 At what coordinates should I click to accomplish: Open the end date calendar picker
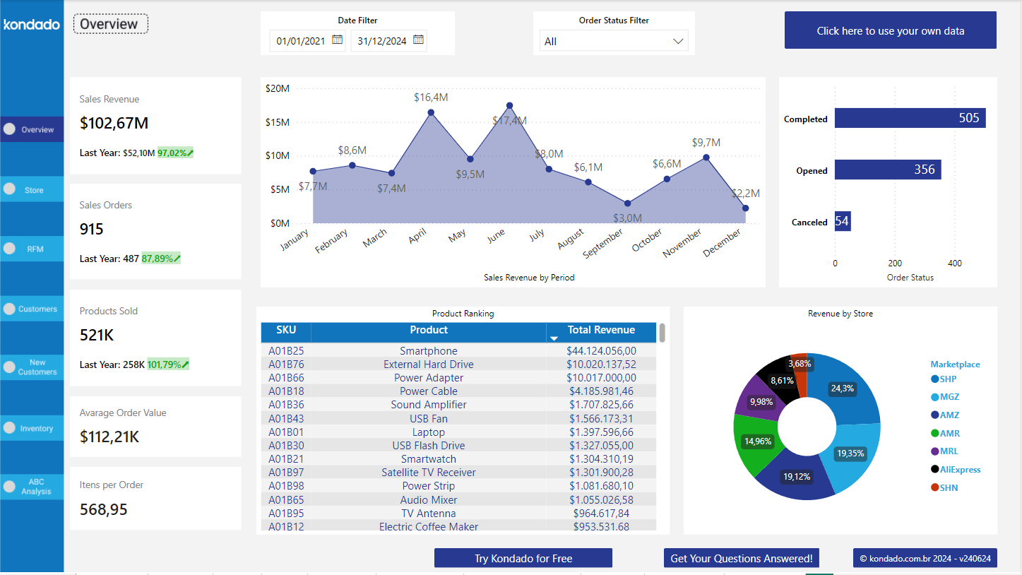coord(418,40)
